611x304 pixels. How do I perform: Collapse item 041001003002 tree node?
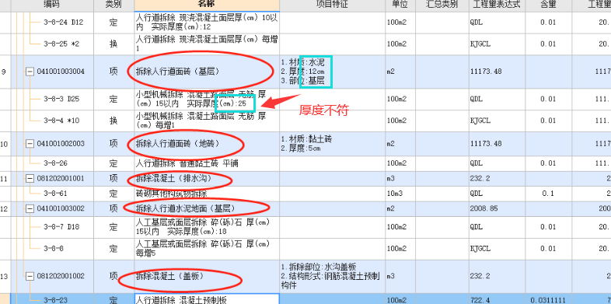point(30,208)
